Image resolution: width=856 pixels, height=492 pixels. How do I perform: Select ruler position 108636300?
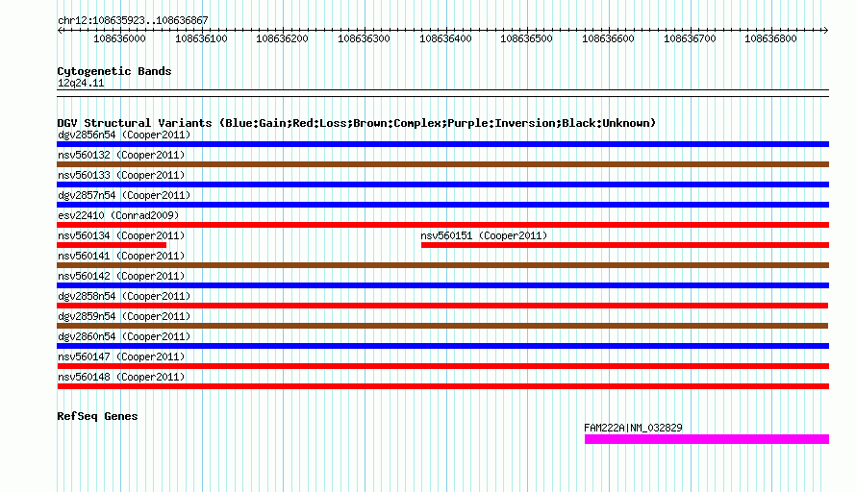point(364,38)
